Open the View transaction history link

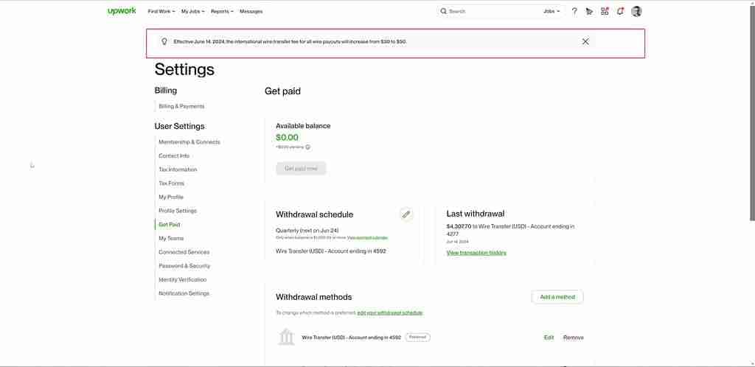click(476, 253)
